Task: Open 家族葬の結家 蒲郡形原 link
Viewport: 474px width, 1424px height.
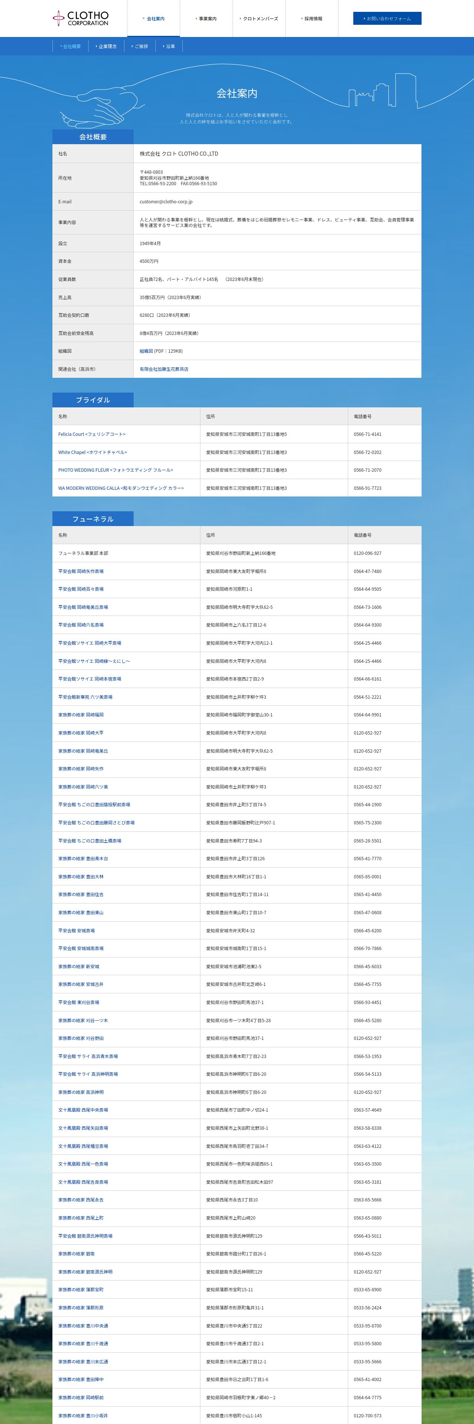Action: [81, 1308]
